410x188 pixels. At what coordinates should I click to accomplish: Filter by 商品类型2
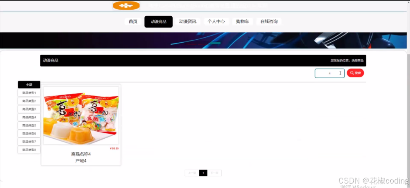(x=29, y=101)
